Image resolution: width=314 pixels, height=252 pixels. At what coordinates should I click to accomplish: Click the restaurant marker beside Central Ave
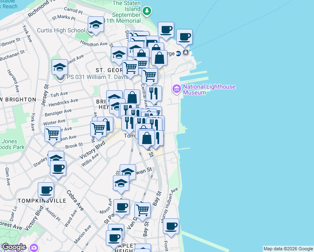tap(154, 95)
